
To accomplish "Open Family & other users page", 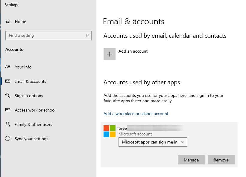I will (33, 124).
